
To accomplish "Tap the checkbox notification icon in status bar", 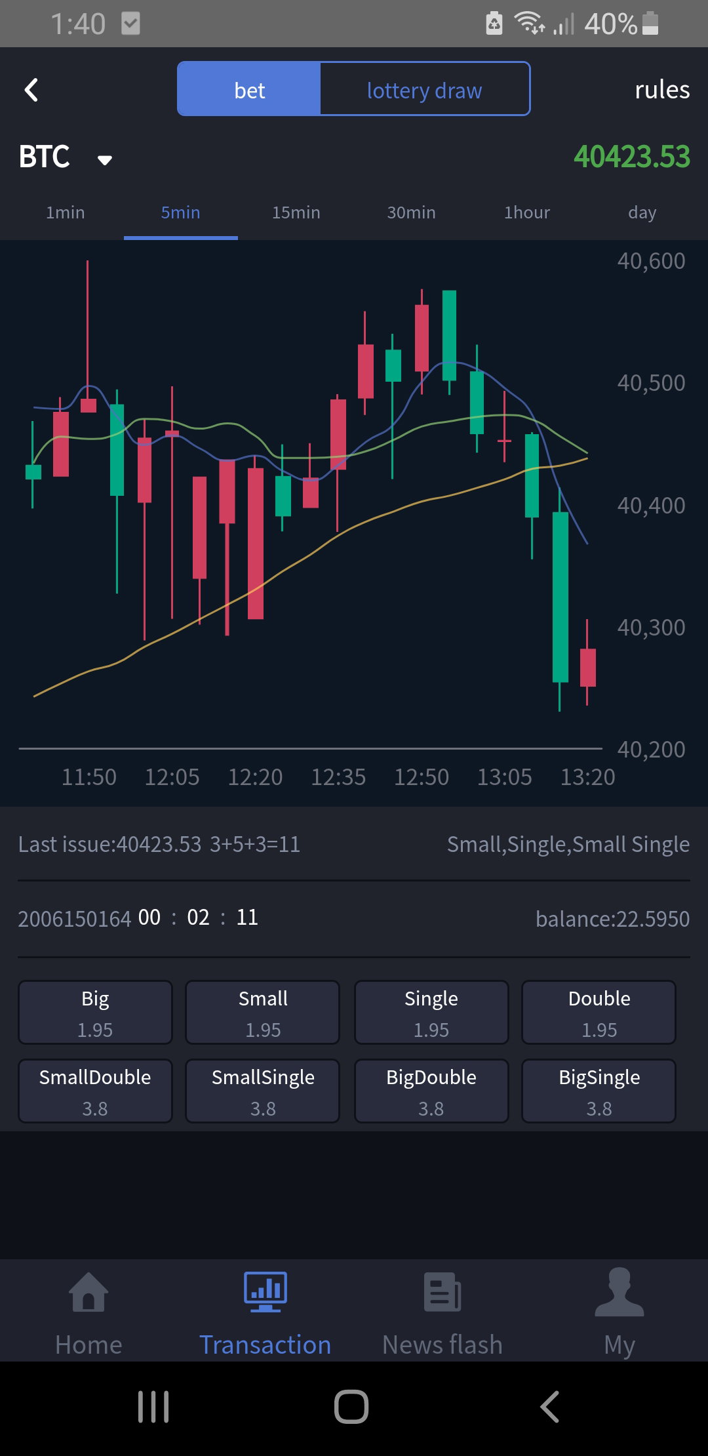I will click(x=131, y=24).
